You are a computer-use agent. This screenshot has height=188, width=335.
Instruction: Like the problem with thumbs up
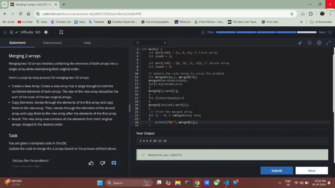point(91,163)
